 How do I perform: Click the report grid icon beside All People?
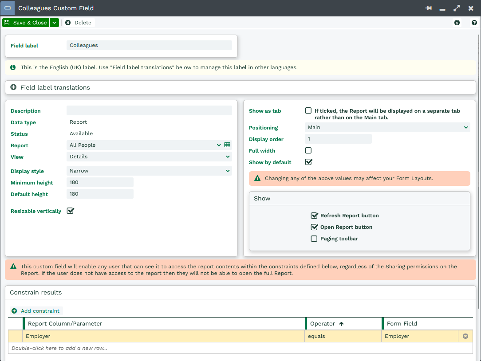point(227,145)
